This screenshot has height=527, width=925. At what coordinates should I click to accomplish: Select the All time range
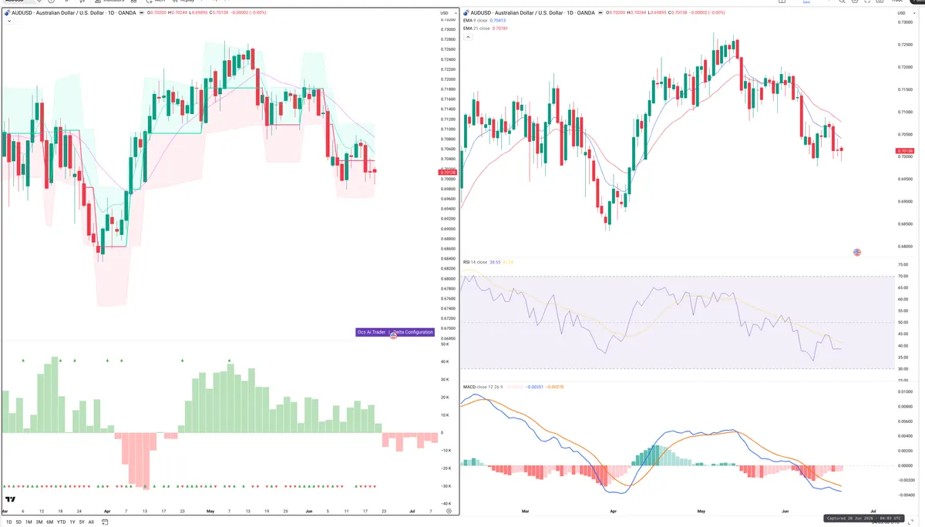(x=91, y=522)
